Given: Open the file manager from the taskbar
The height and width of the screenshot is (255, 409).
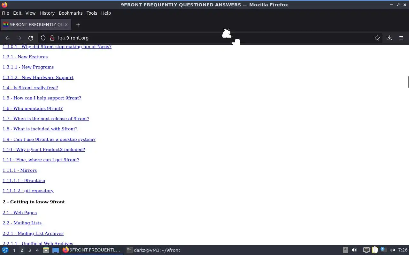Looking at the screenshot, I should coord(46,250).
